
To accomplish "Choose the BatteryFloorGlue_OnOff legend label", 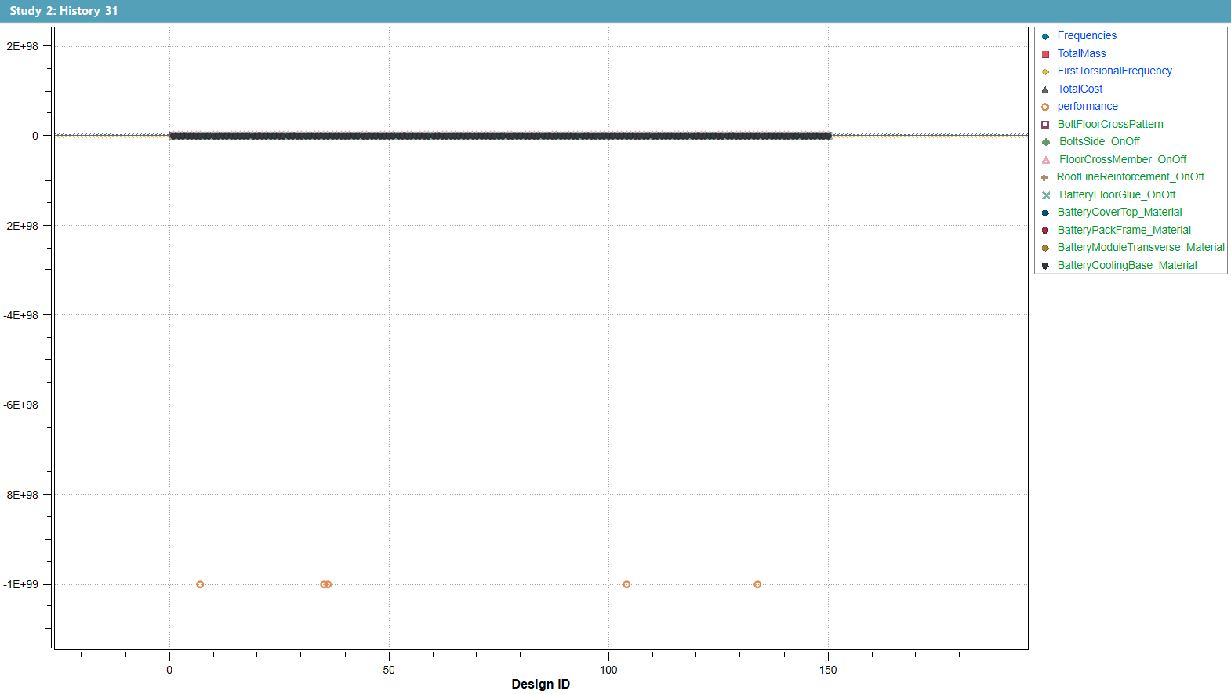I will point(1117,194).
